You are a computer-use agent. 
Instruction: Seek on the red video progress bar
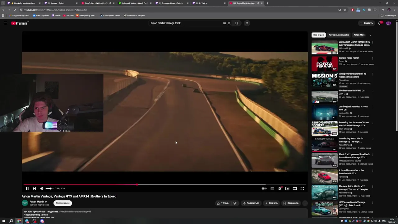pos(164,184)
